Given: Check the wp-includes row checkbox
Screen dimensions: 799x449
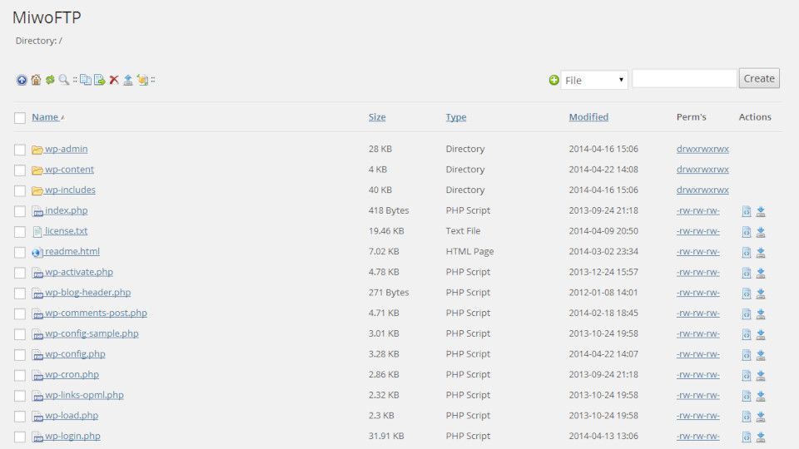Looking at the screenshot, I should click(20, 191).
